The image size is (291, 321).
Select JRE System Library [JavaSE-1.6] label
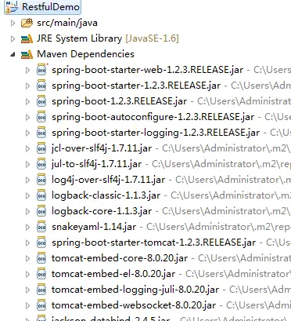(x=108, y=38)
